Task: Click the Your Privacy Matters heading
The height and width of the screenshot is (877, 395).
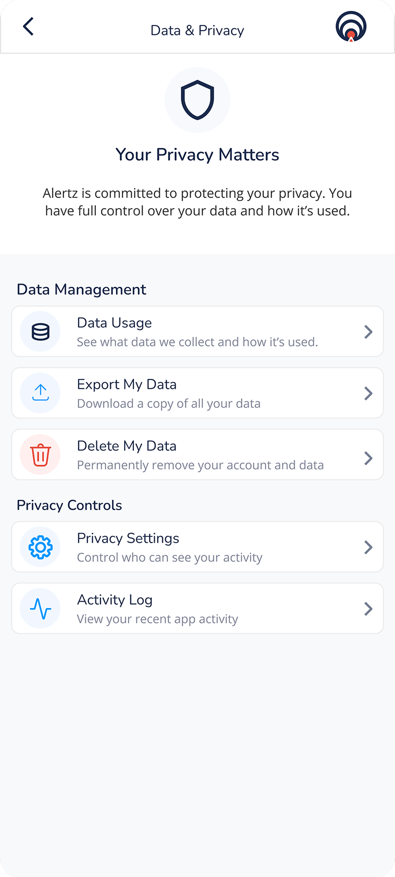Action: click(197, 154)
